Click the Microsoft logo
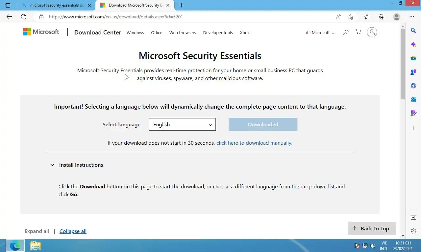421x252 pixels. tap(41, 32)
